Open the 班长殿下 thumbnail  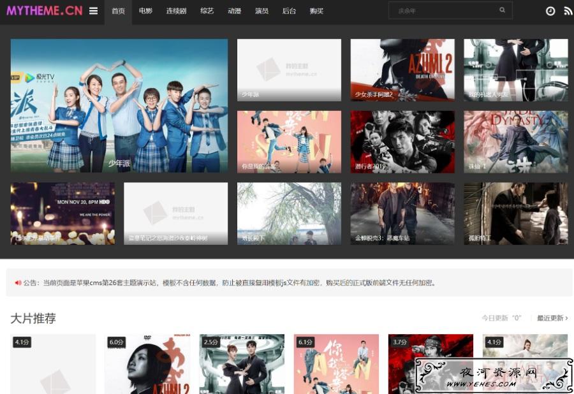(x=289, y=214)
